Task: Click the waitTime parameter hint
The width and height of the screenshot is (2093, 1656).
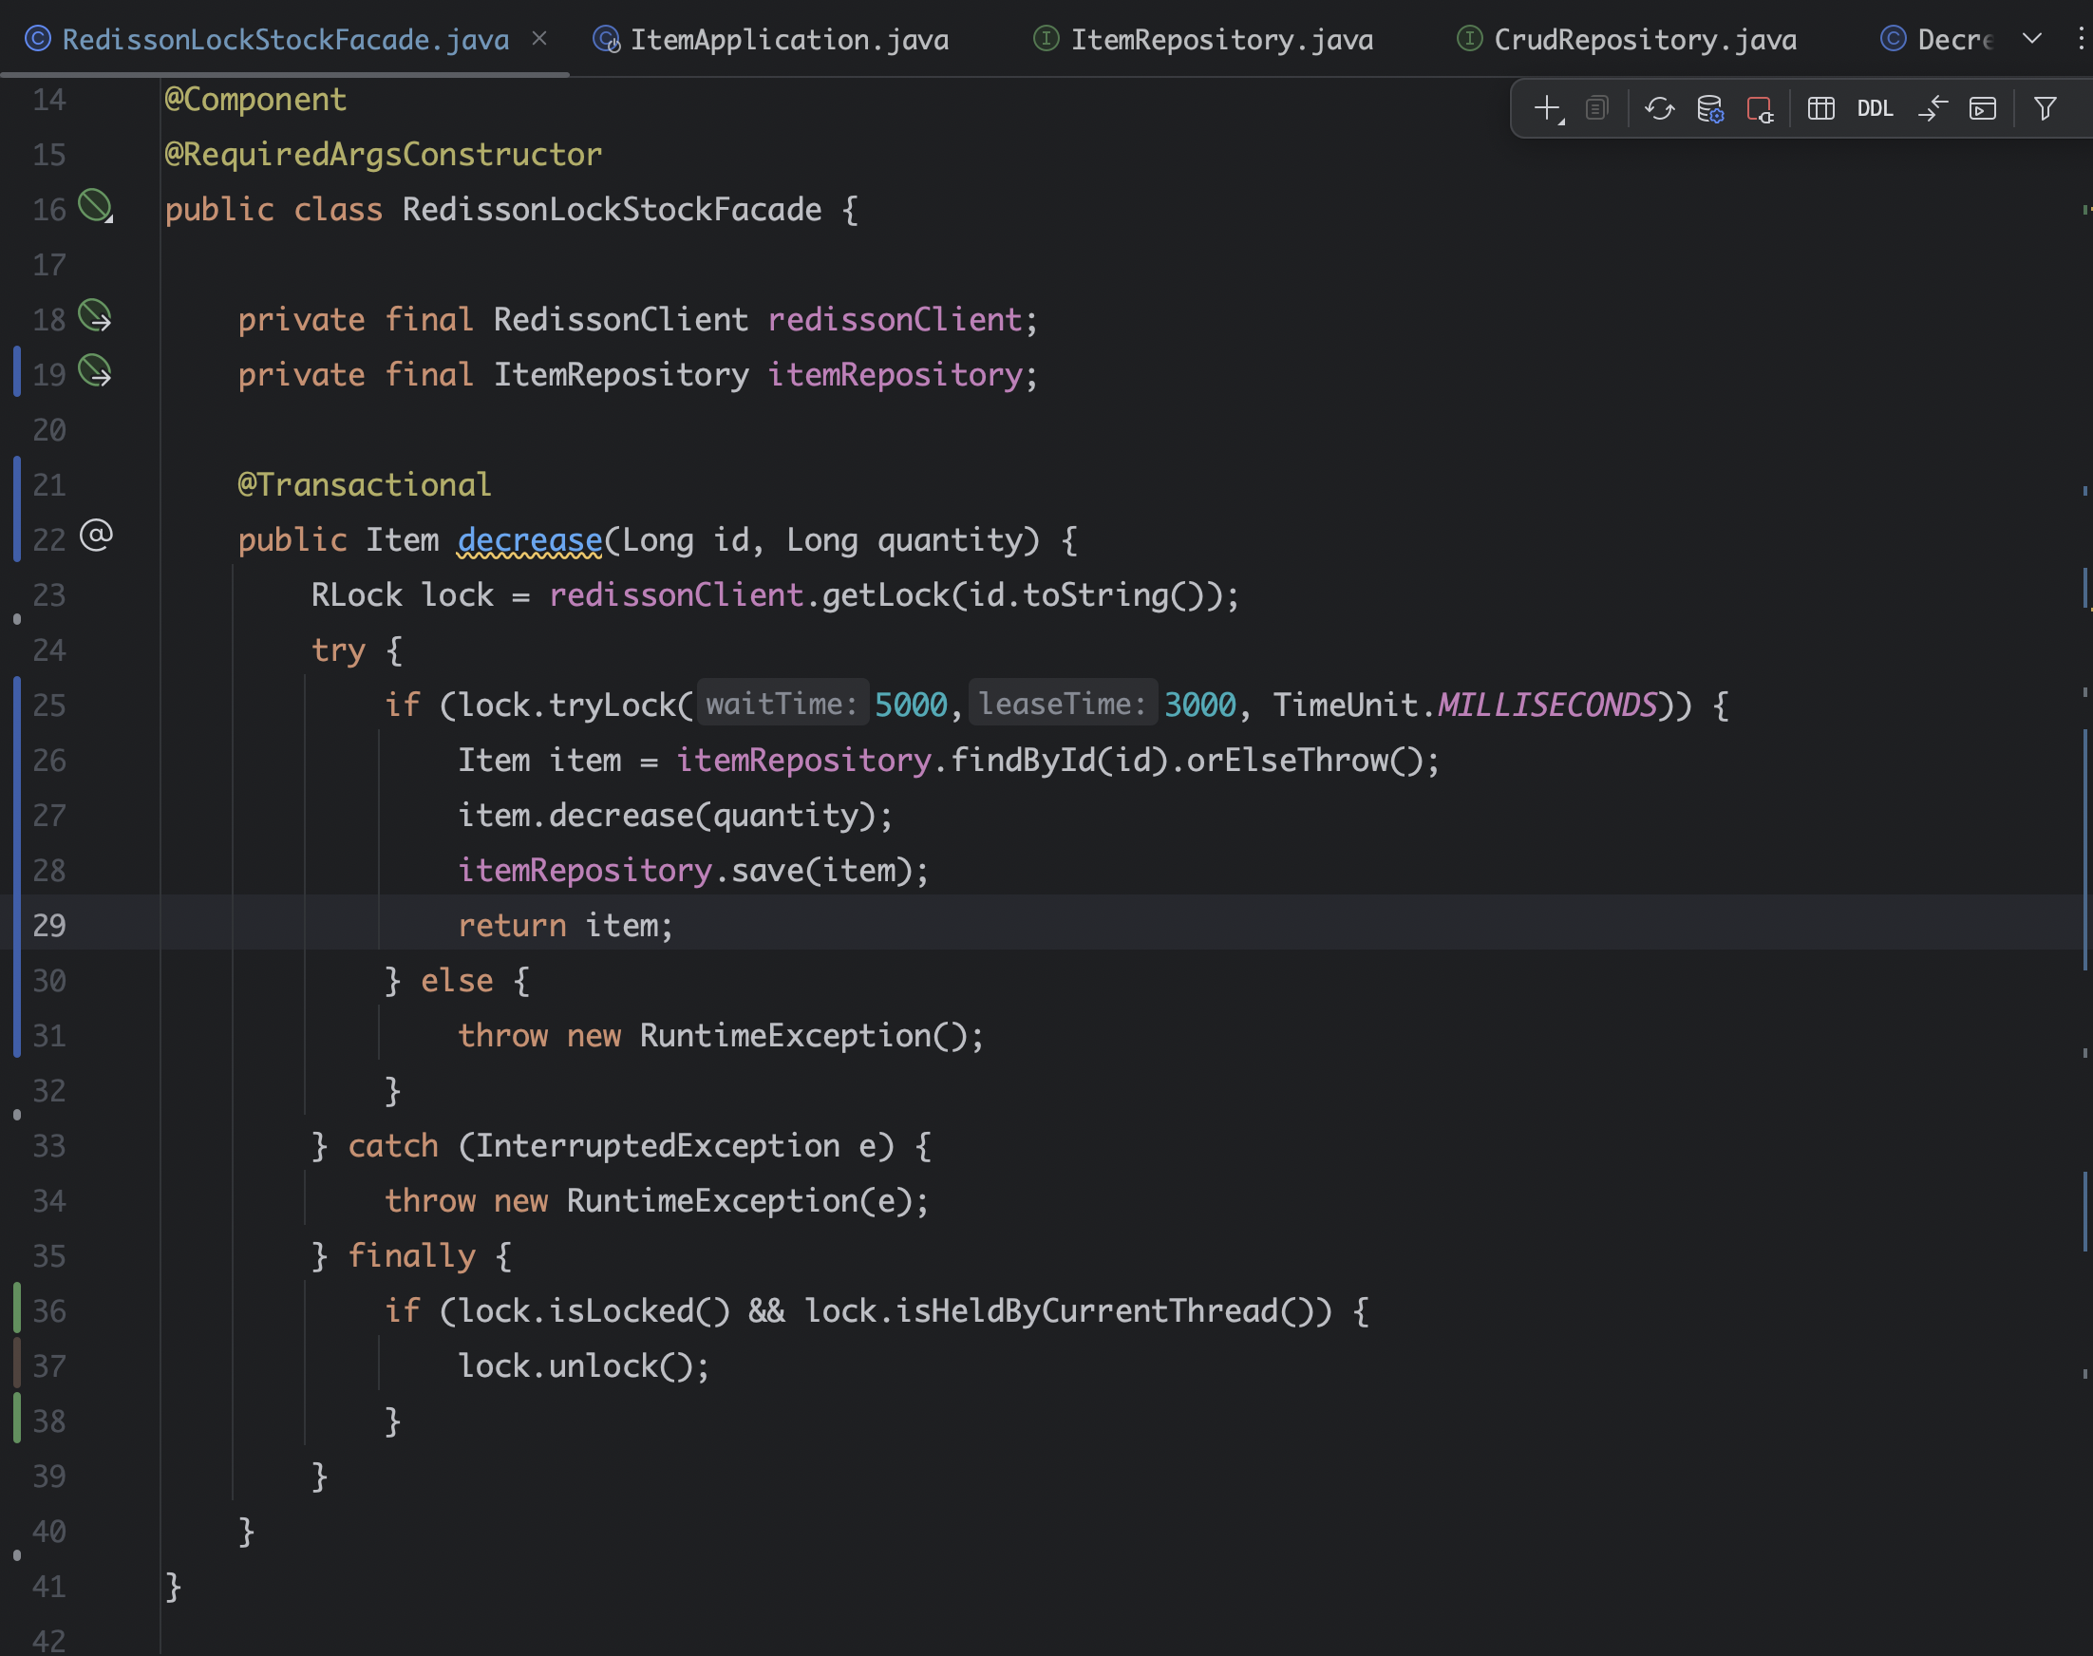Action: tap(782, 704)
